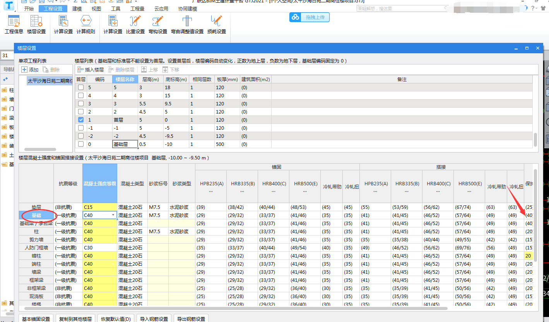Check 首层 box for floor 0 基础层
Screen dimensions: 549x322
81,144
